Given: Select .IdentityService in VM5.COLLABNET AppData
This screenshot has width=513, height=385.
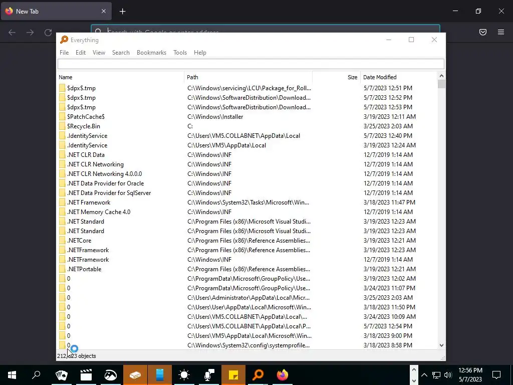Looking at the screenshot, I should 247,135.
